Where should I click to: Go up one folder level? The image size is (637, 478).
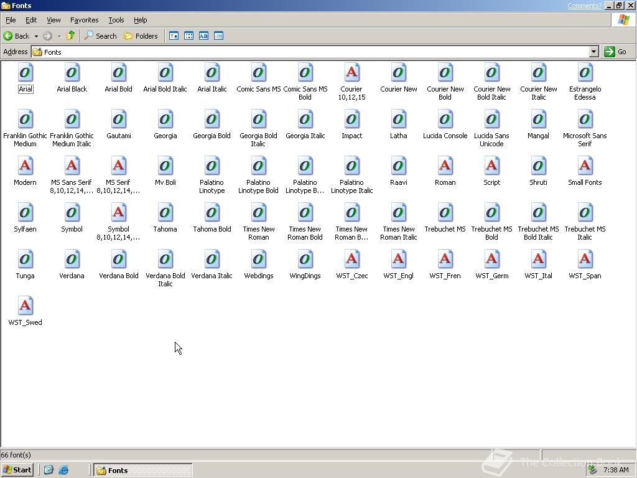(x=71, y=35)
